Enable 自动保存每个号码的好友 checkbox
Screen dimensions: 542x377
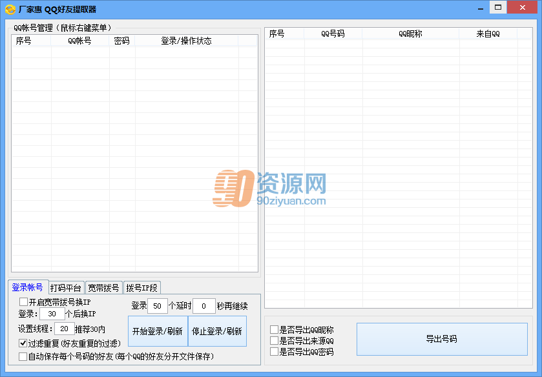pyautogui.click(x=23, y=356)
